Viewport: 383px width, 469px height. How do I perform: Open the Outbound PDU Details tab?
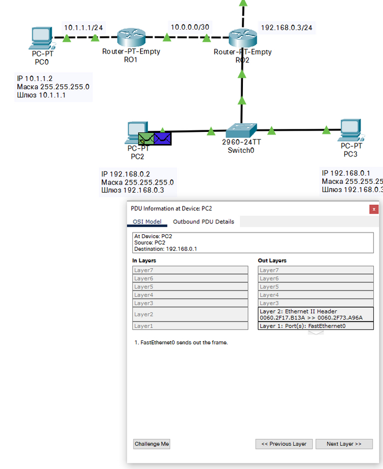(x=204, y=222)
